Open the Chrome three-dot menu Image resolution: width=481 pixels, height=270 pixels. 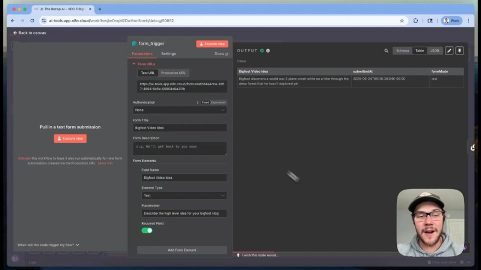tap(468, 21)
